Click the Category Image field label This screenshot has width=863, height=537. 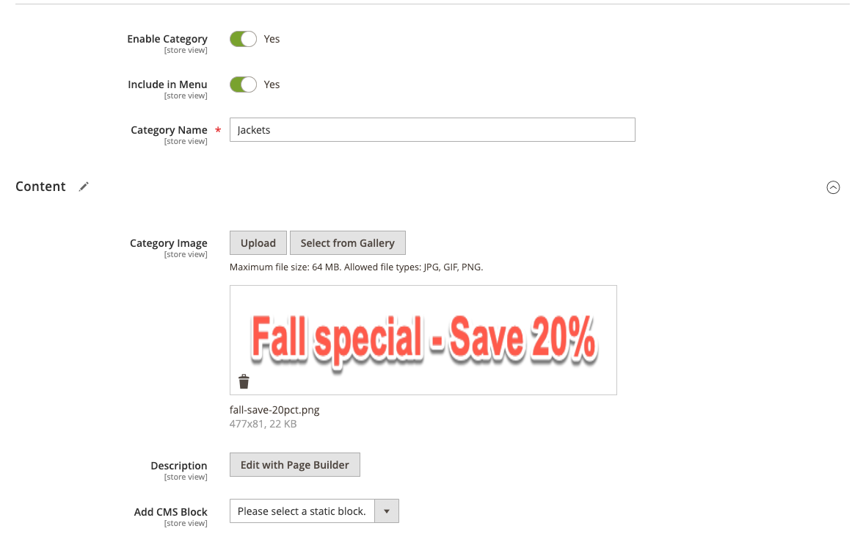pyautogui.click(x=169, y=243)
